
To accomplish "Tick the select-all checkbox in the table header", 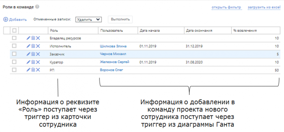I will (x=14, y=31).
